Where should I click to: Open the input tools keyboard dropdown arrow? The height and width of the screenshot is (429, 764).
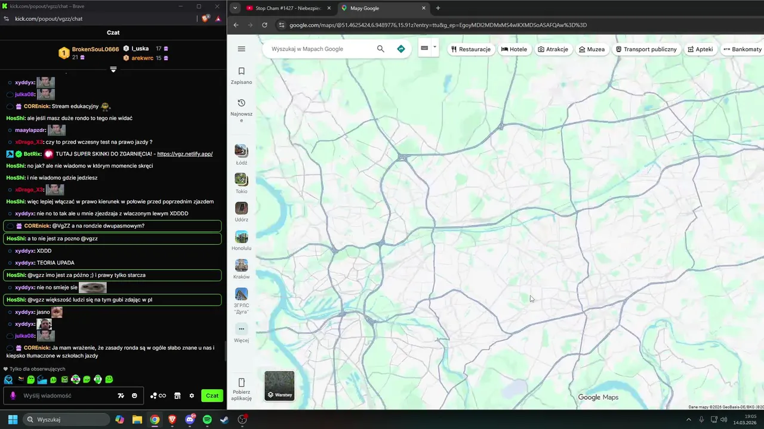coord(435,47)
